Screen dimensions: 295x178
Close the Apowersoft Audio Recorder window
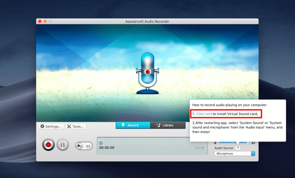(x=40, y=21)
